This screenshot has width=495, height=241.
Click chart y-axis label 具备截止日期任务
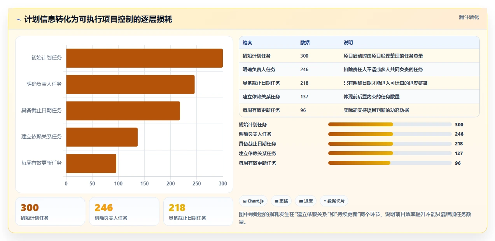pos(42,111)
